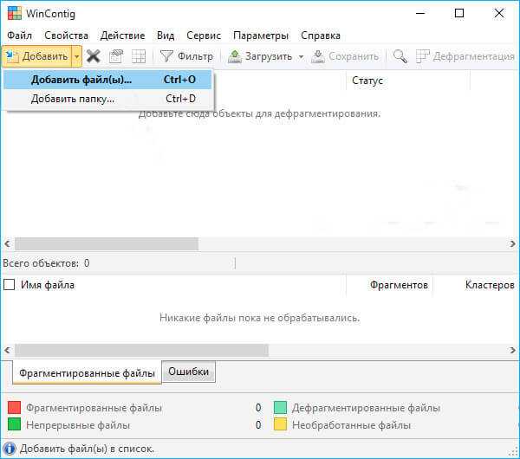
Task: Click the Дефрагментированные файлы legend label
Action: [366, 408]
